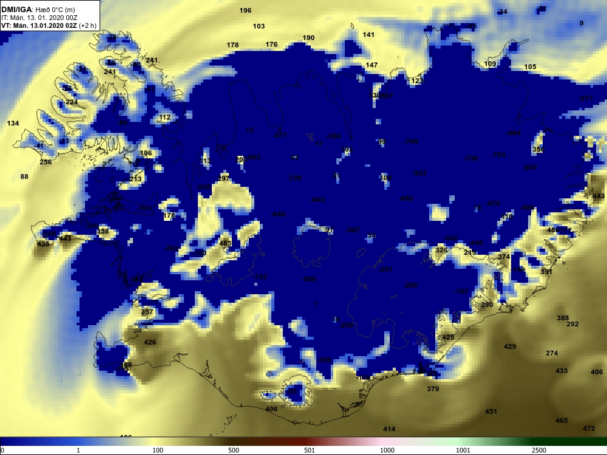Select the map value 435
Image resolution: width=607 pixels, height=455 pixels.
point(43,244)
